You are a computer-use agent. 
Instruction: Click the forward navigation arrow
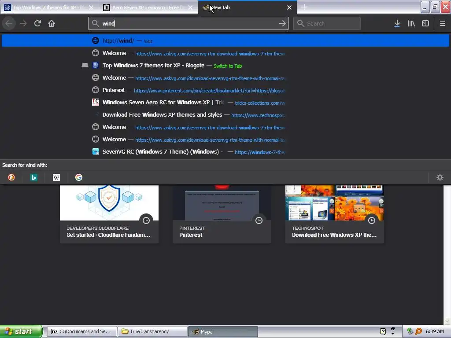pyautogui.click(x=23, y=23)
